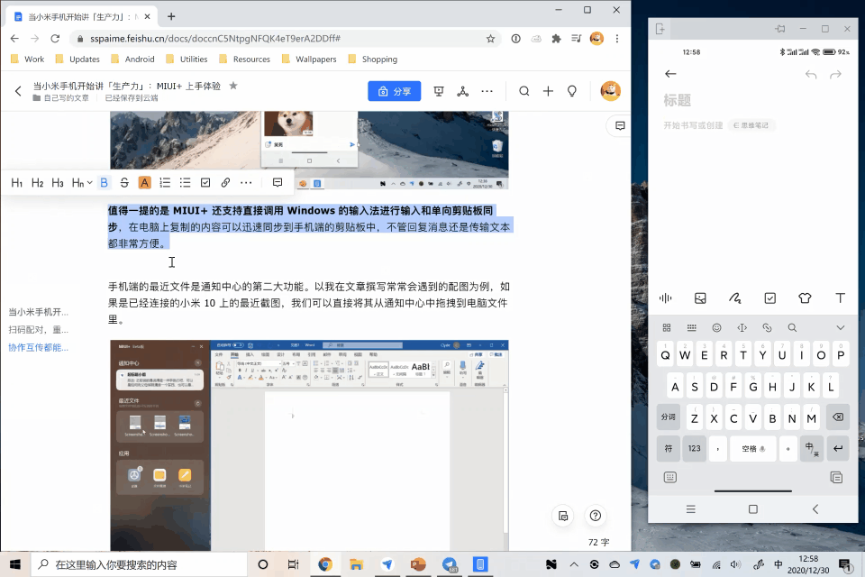The image size is (865, 577).
Task: Open handwriting doodle tool in phone note
Action: click(x=735, y=298)
